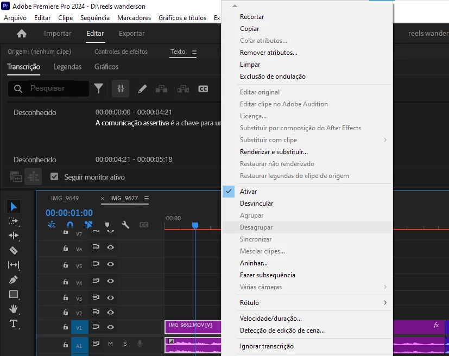The image size is (449, 356).
Task: Select the Razor tool
Action: (x=14, y=250)
